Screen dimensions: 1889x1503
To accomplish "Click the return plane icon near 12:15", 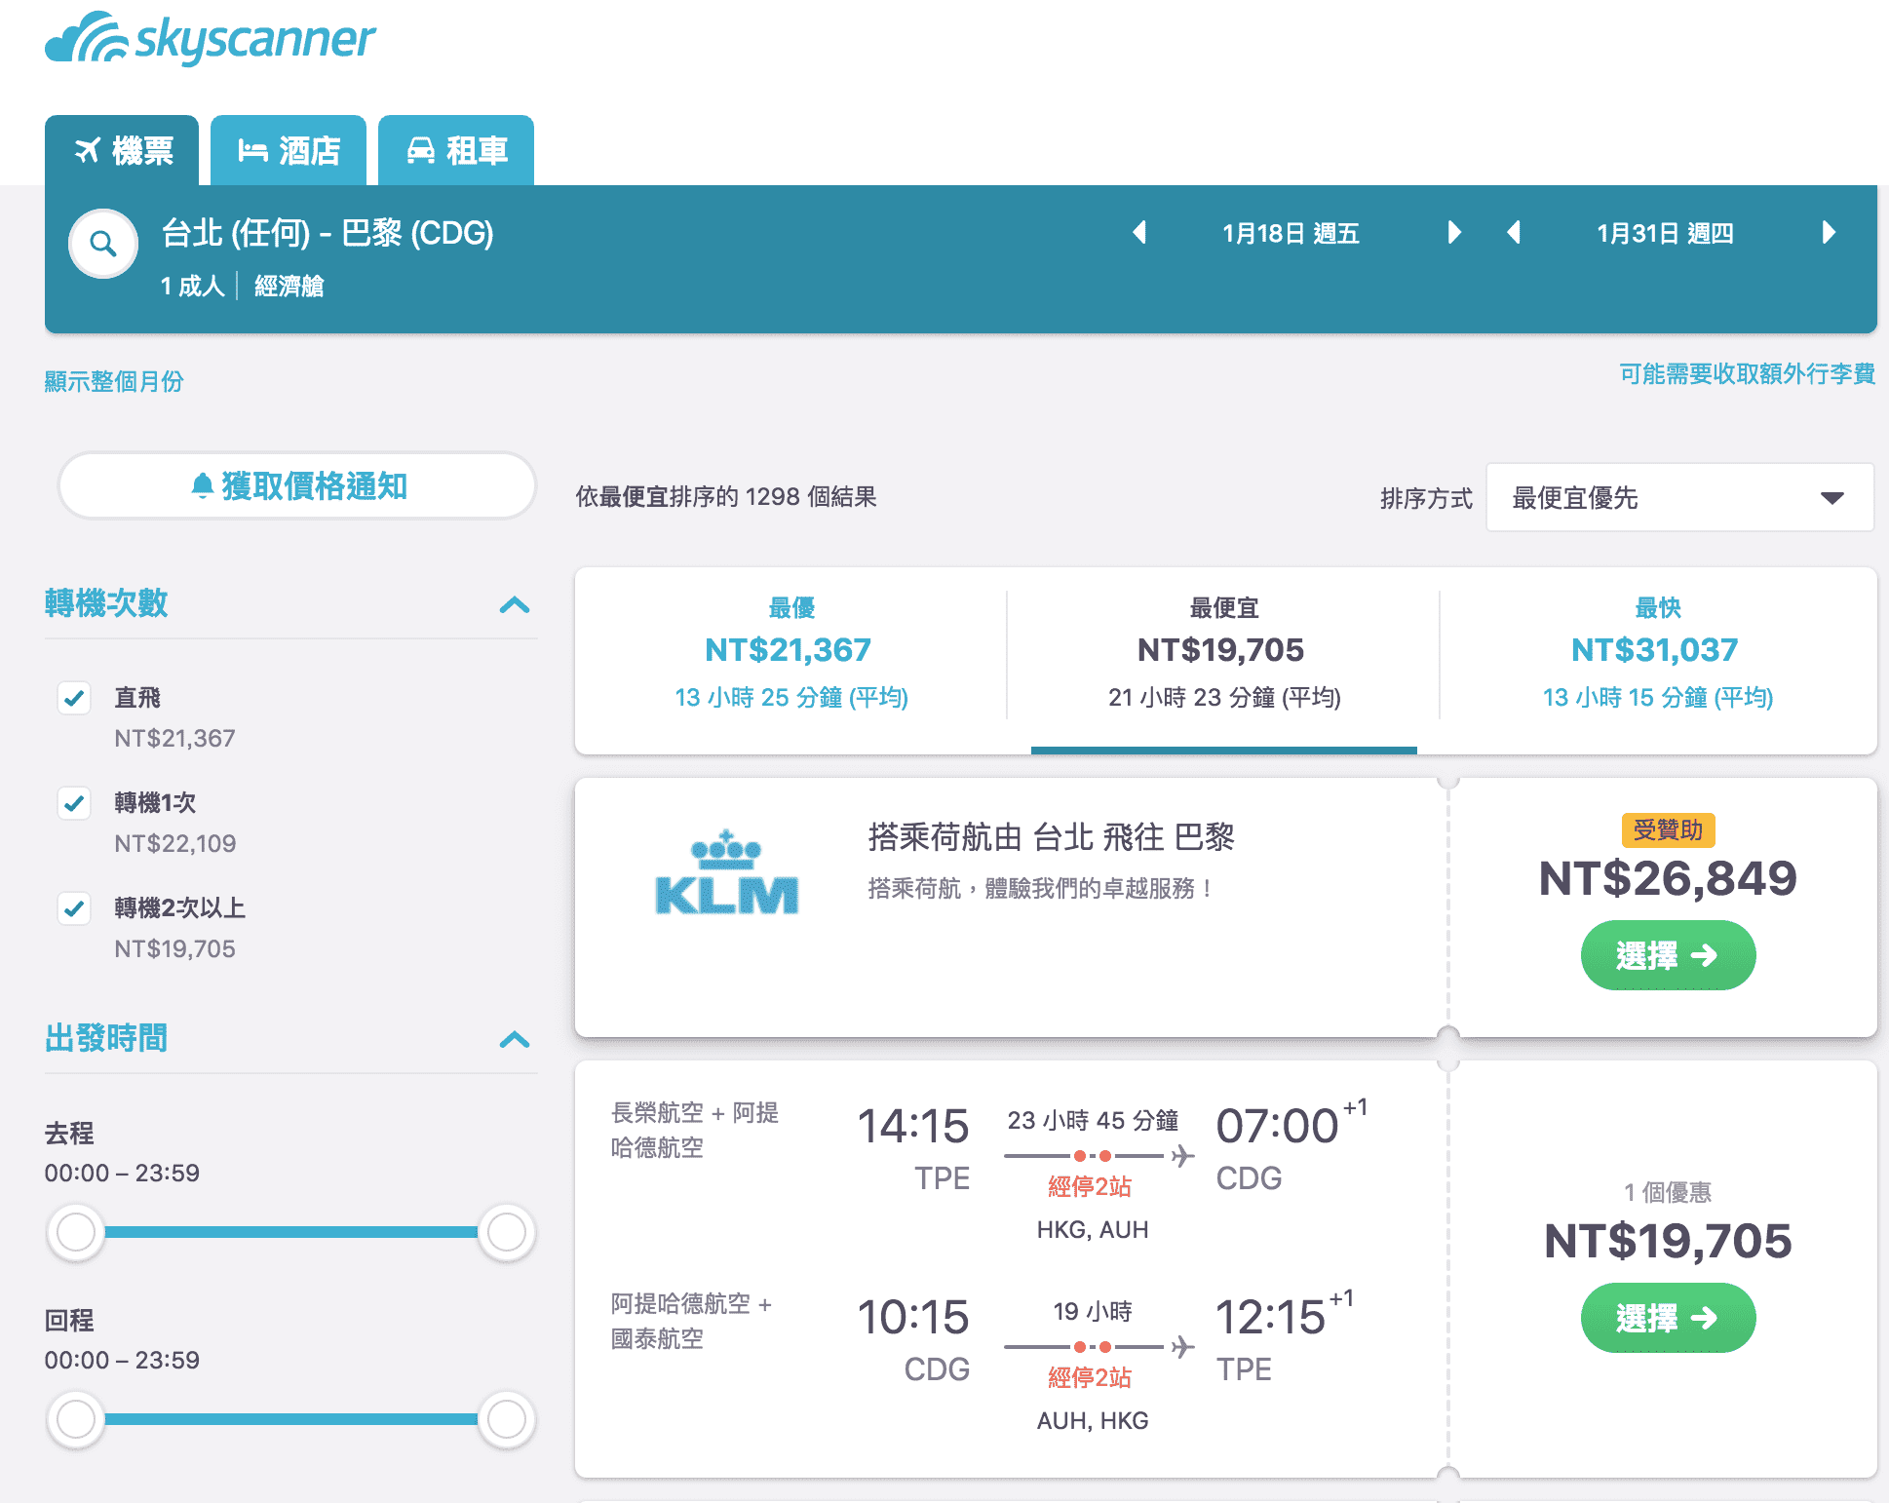I will click(x=1182, y=1347).
